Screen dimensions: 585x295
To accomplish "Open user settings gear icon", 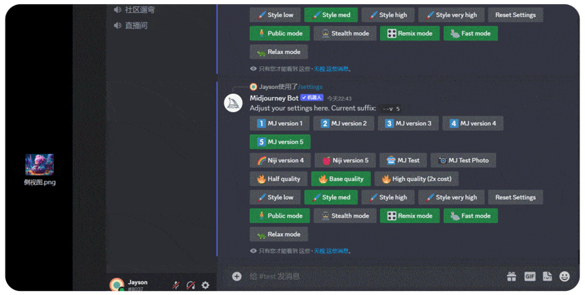I will pos(205,285).
